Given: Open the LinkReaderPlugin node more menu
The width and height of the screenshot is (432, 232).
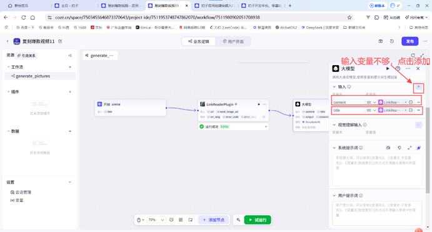Looking at the screenshot, I should [x=264, y=104].
